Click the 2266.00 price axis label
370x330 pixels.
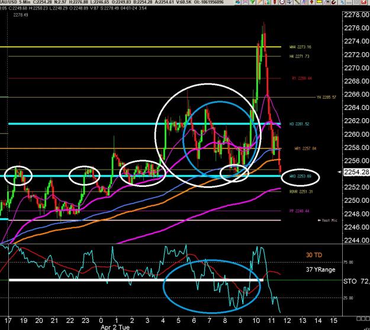coord(356,94)
